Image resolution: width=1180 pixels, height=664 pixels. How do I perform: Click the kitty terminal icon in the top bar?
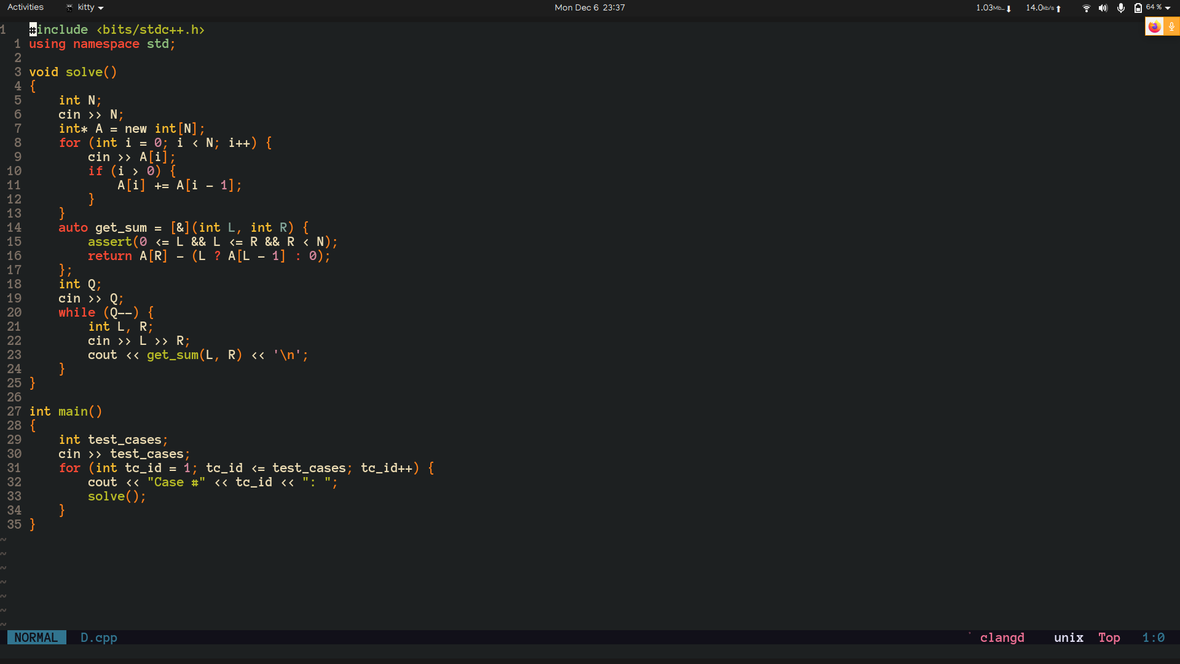coord(69,7)
